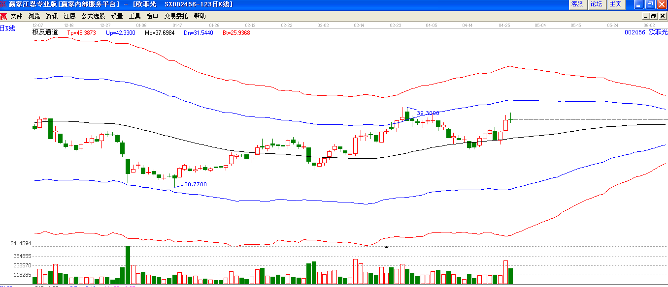This screenshot has width=668, height=287.
Task: Open the 公式选股 menu
Action: coord(93,16)
